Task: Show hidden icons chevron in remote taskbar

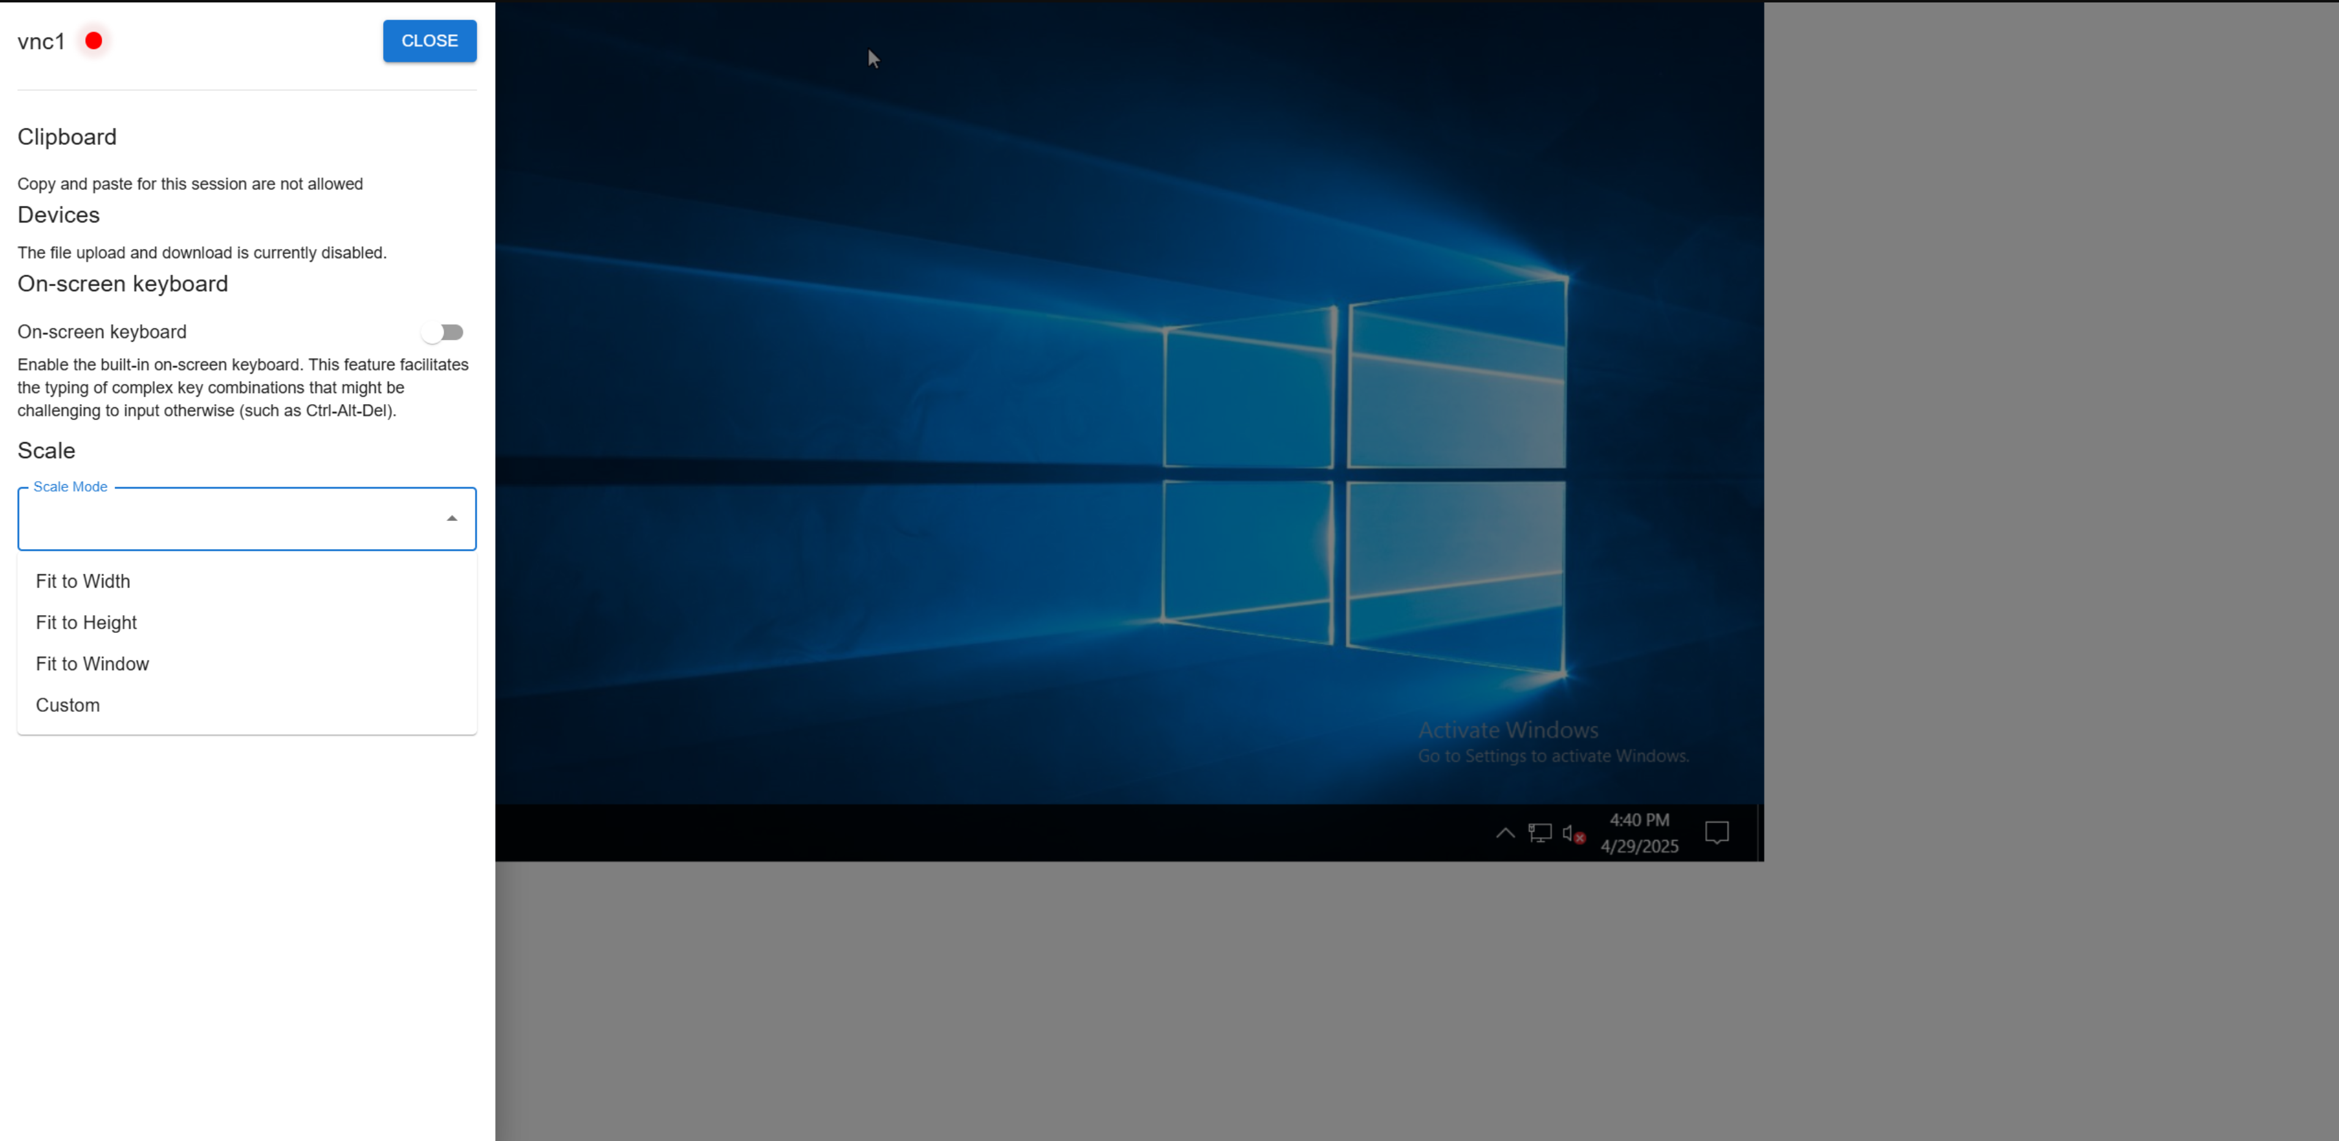Action: 1505,833
